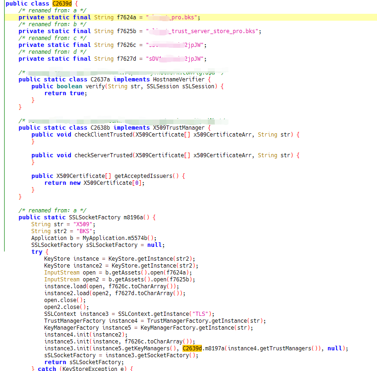Click the "X509" string literal

coord(83,224)
